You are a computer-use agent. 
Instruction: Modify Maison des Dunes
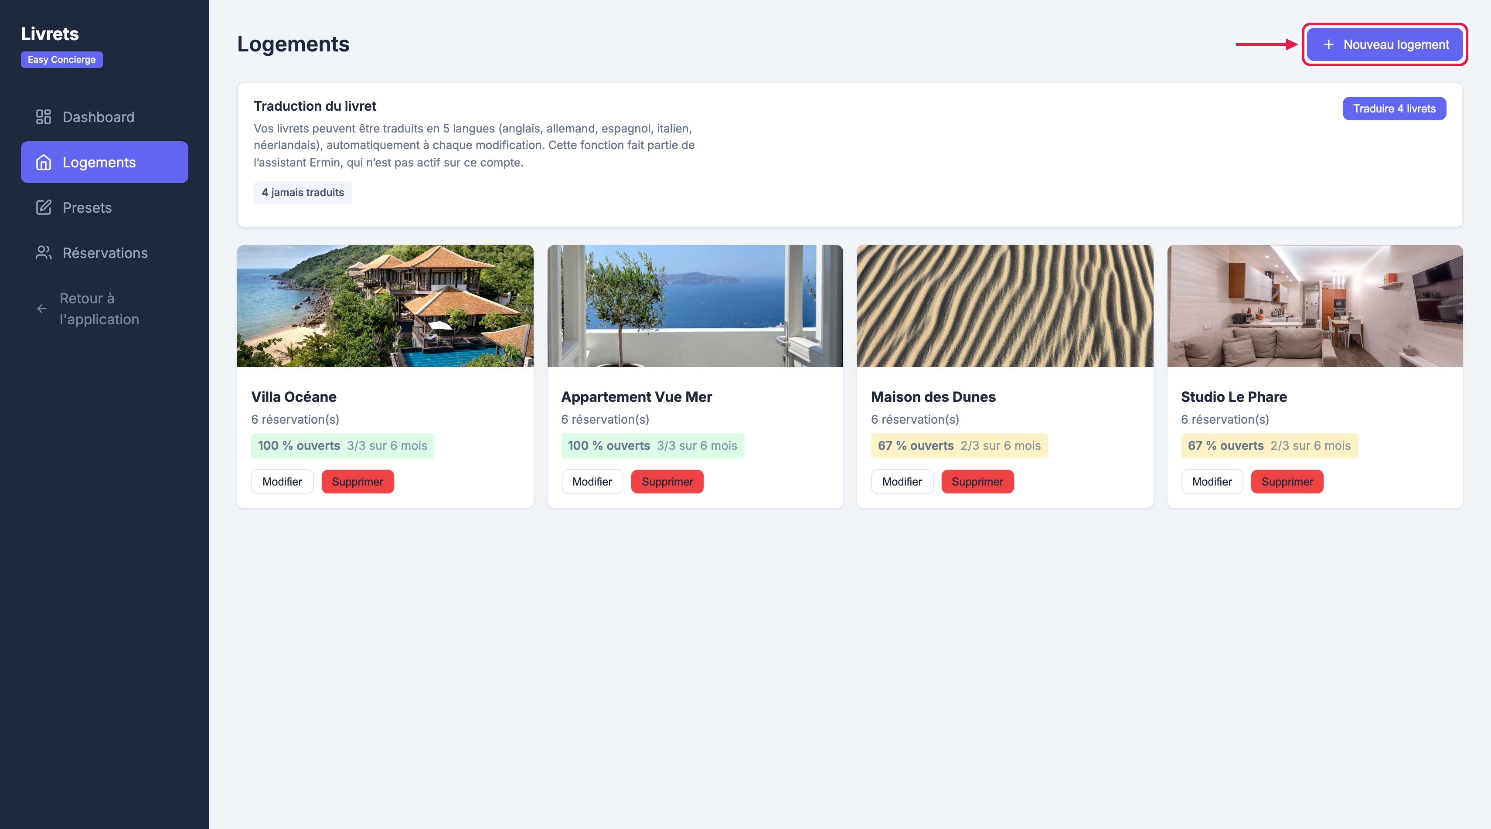click(902, 482)
